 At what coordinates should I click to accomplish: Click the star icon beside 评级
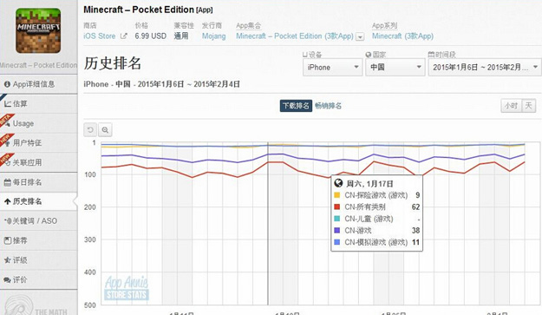7,260
